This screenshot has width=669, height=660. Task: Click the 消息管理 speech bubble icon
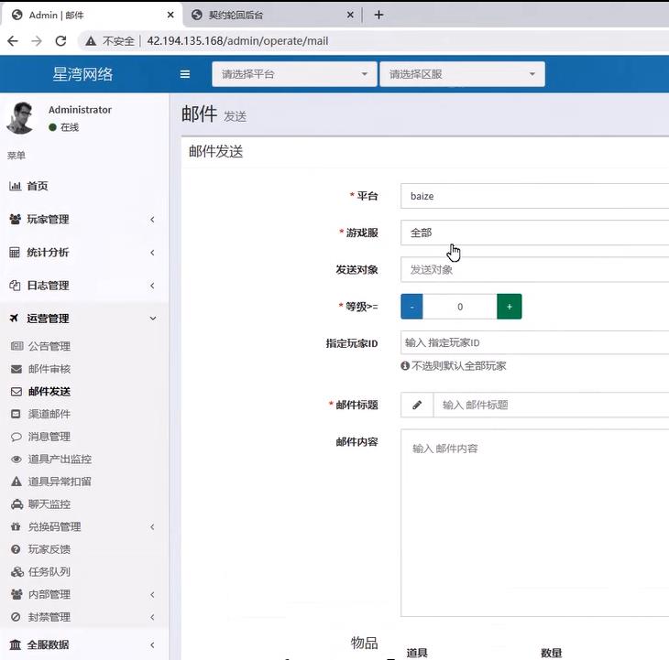(x=16, y=437)
